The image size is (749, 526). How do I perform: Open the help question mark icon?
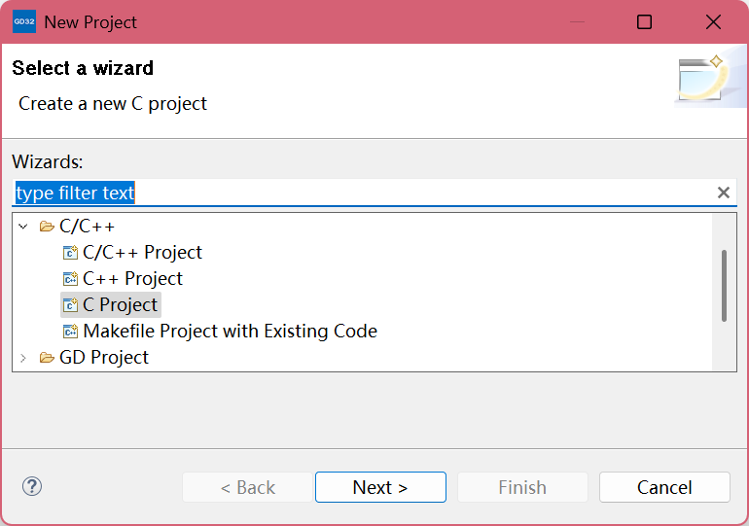click(x=32, y=486)
